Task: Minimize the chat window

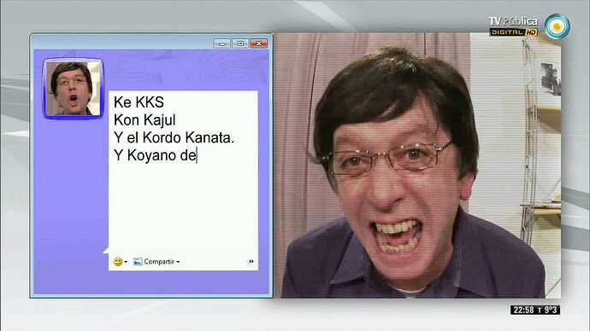Action: [x=222, y=44]
